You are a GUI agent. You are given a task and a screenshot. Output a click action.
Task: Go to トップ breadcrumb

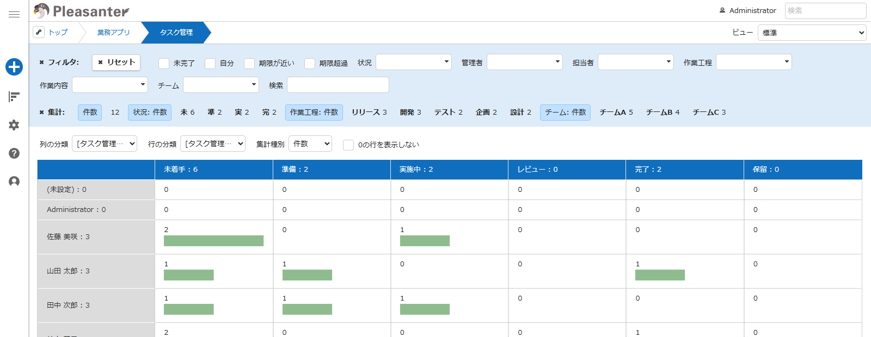click(x=58, y=33)
